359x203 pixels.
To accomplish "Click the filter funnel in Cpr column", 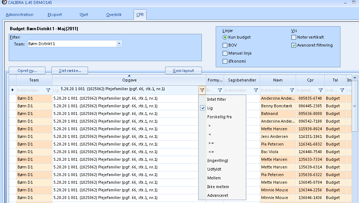I will click(320, 90).
